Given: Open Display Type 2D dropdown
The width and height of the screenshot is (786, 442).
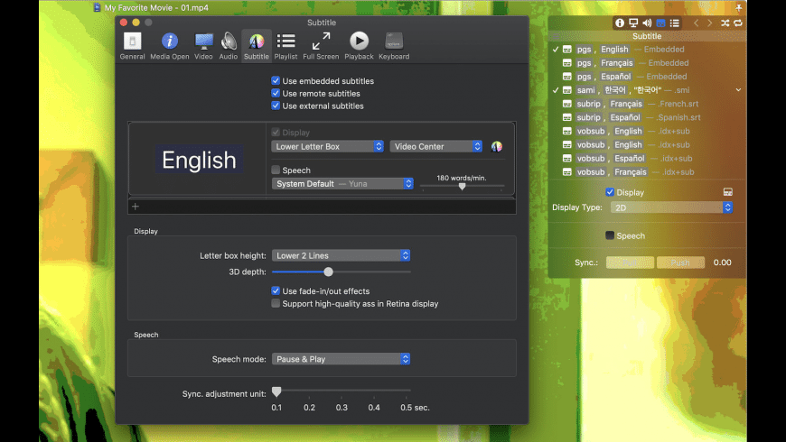Looking at the screenshot, I should pos(671,207).
